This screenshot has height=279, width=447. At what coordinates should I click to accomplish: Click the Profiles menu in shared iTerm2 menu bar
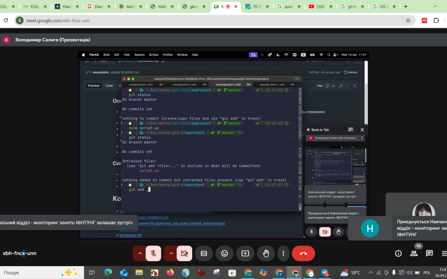click(x=168, y=55)
